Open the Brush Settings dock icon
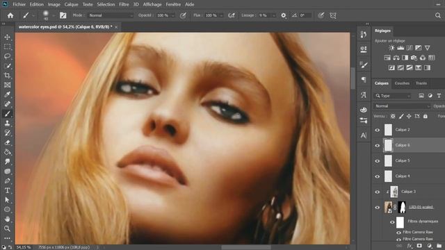Viewport: 445px width, 250px height. pyautogui.click(x=364, y=65)
